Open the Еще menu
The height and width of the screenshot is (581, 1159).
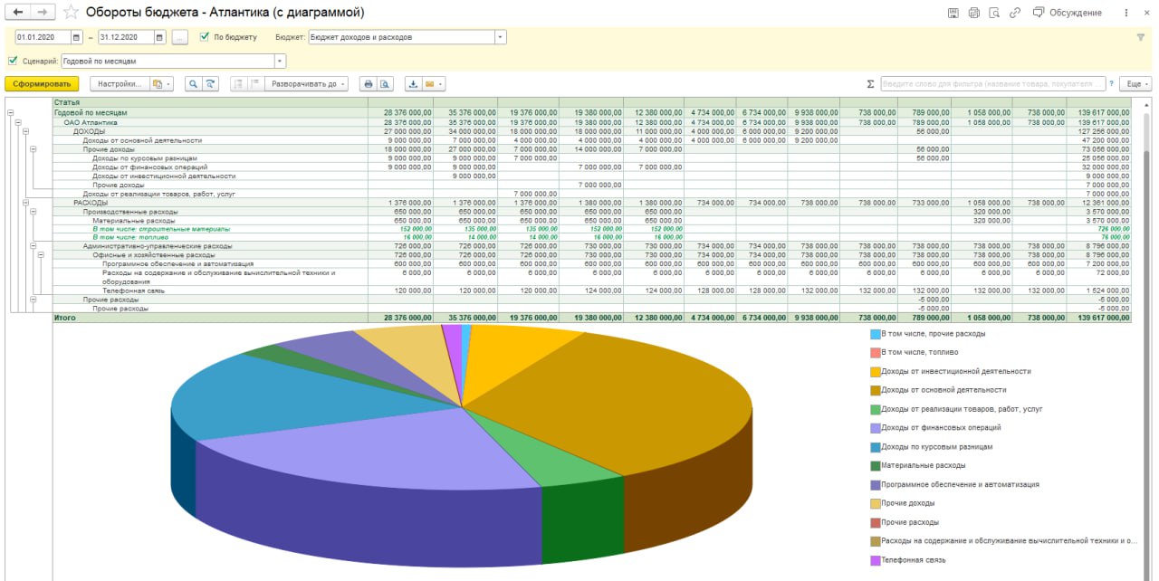[1135, 83]
